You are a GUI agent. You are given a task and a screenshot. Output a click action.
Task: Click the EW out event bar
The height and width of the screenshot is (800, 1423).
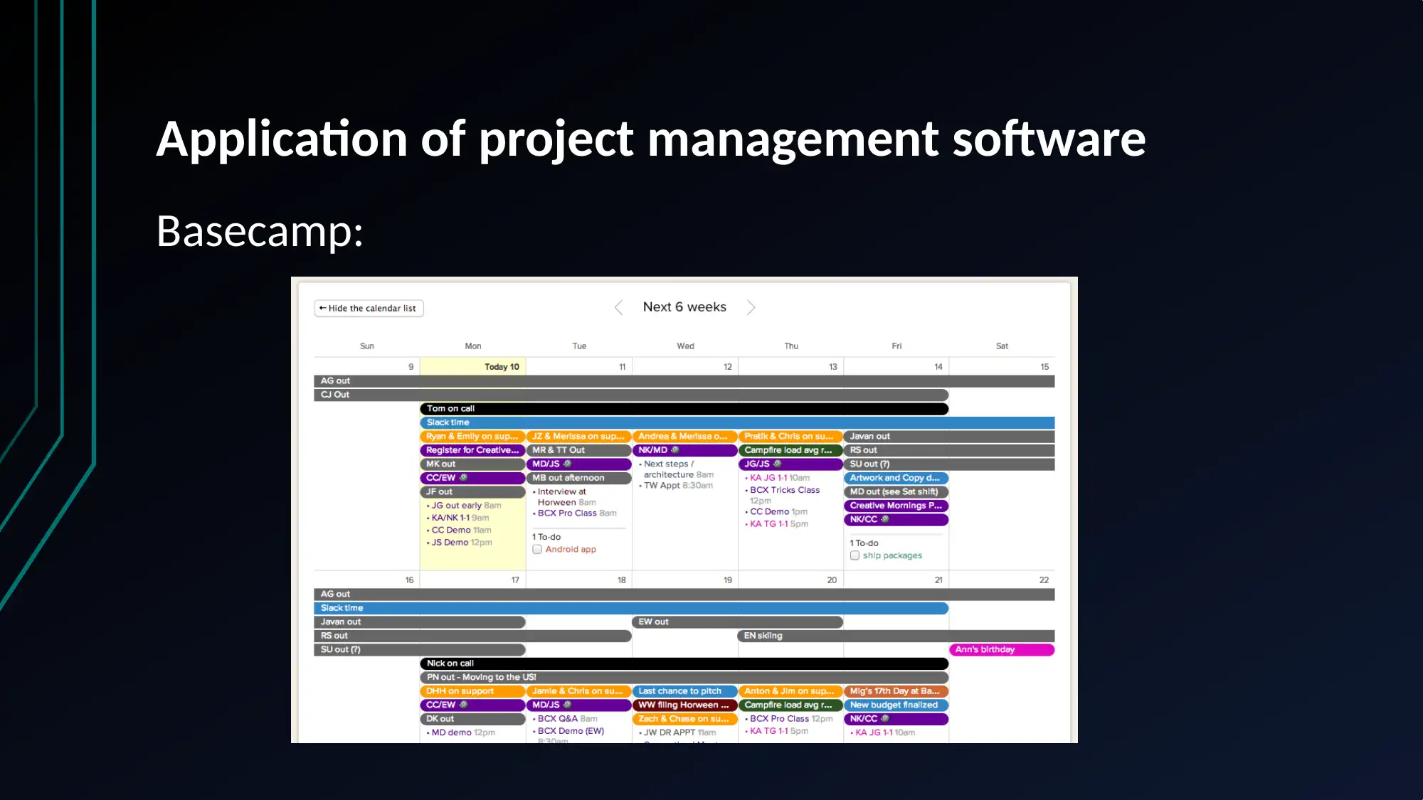[738, 622]
